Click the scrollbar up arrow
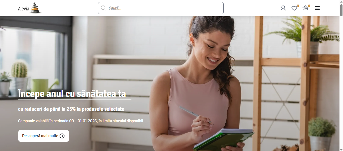 point(341,2)
